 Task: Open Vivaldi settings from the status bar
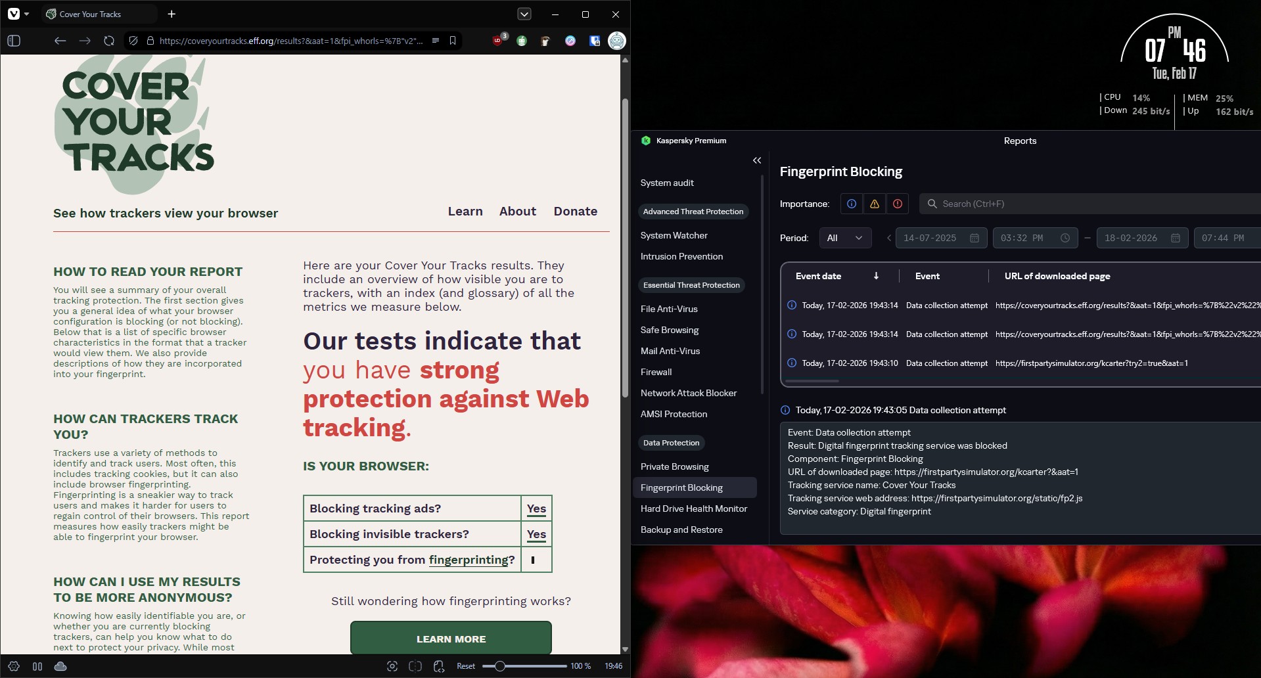pyautogui.click(x=14, y=666)
